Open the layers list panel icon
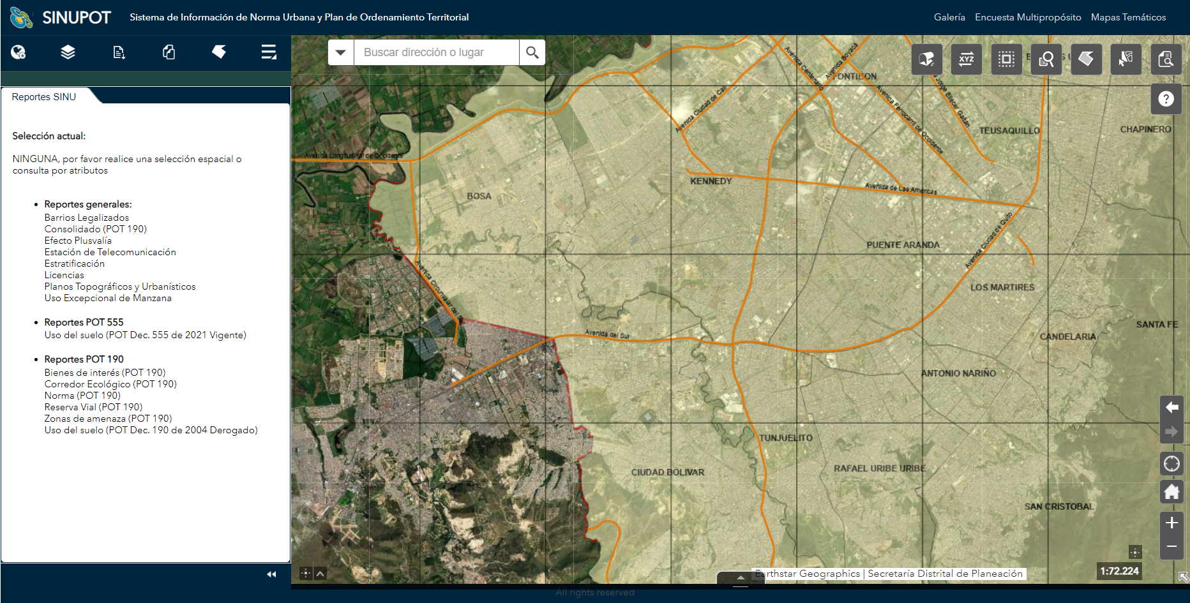This screenshot has height=603, width=1190. point(68,52)
